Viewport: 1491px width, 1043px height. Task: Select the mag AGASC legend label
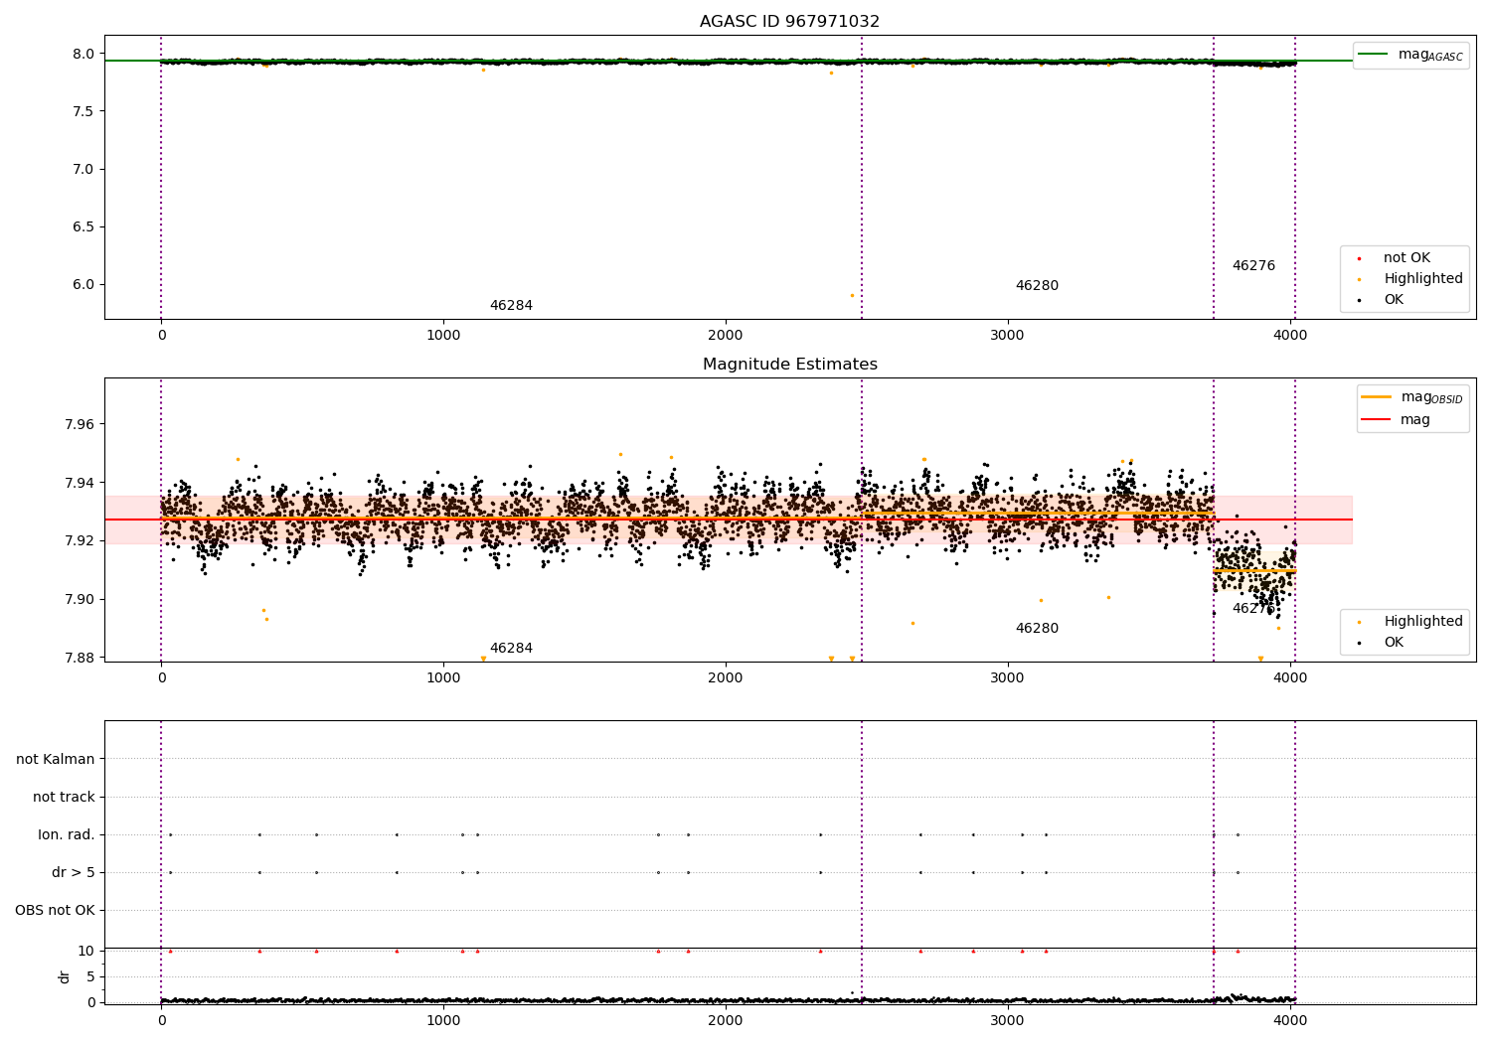1430,55
